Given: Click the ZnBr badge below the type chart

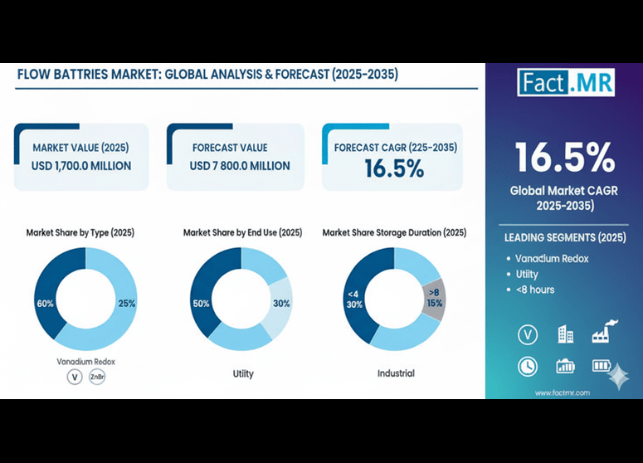Looking at the screenshot, I should 97,378.
